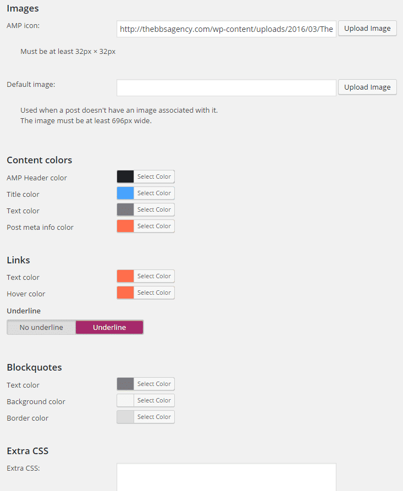The width and height of the screenshot is (403, 491).
Task: Click the 'Background color' label
Action: 36,402
